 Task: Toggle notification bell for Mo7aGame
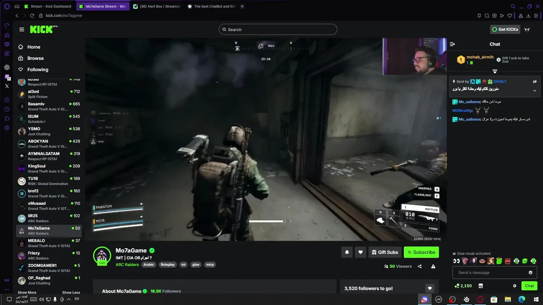347,252
